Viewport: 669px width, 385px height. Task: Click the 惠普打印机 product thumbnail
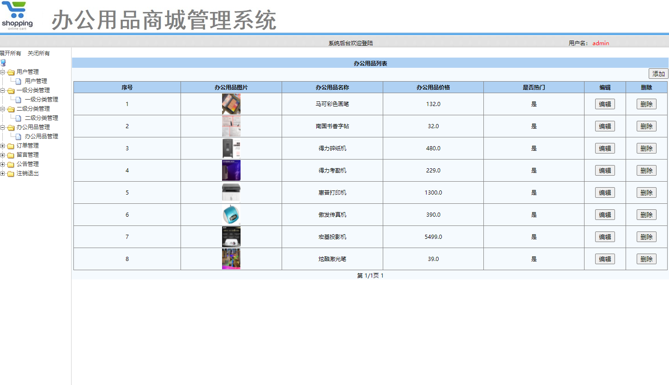(231, 192)
